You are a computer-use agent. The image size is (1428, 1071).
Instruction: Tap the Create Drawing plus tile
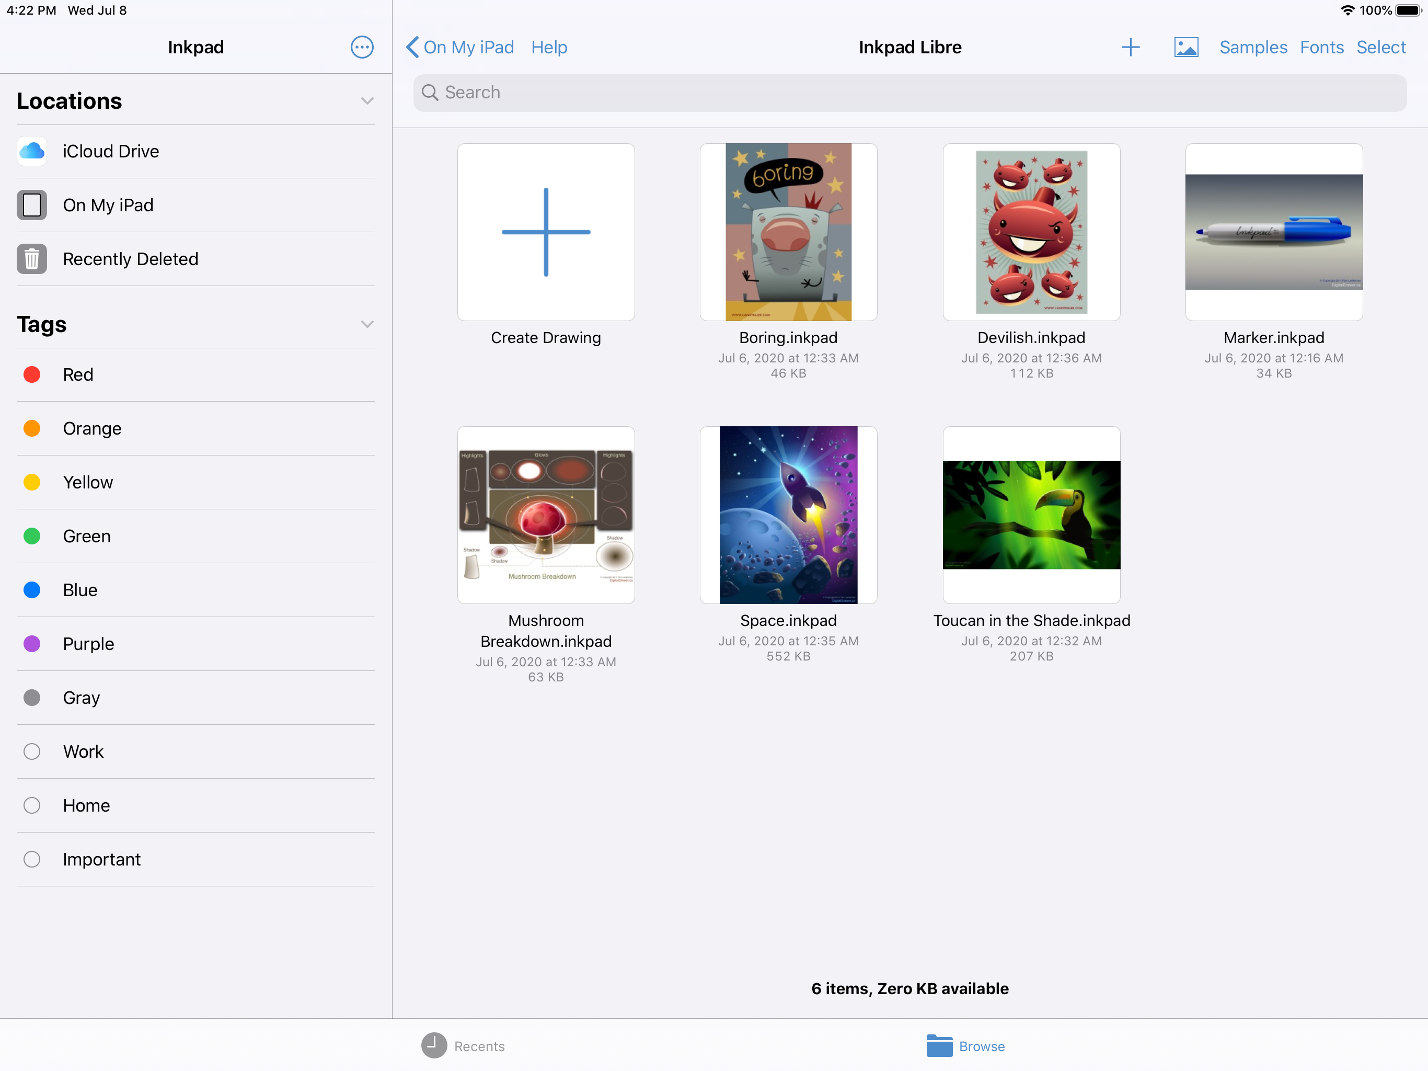[546, 233]
